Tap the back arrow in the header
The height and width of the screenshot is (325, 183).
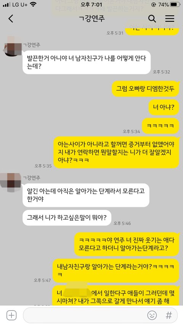pyautogui.click(x=11, y=19)
